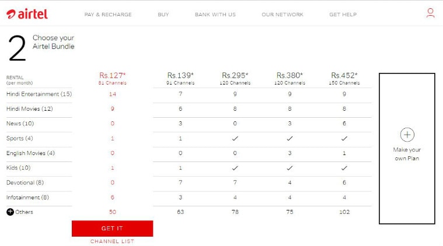Click the Others value 78 in Rs.295 plan
The width and height of the screenshot is (443, 246).
pyautogui.click(x=235, y=212)
